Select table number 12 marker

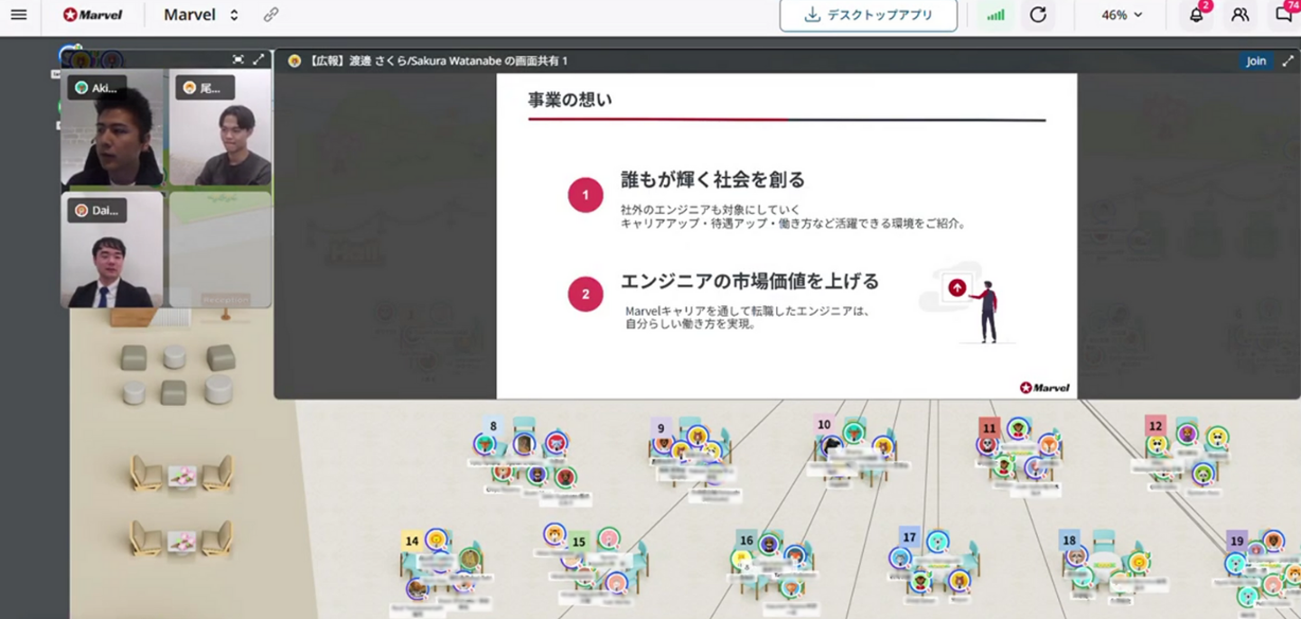tap(1155, 425)
